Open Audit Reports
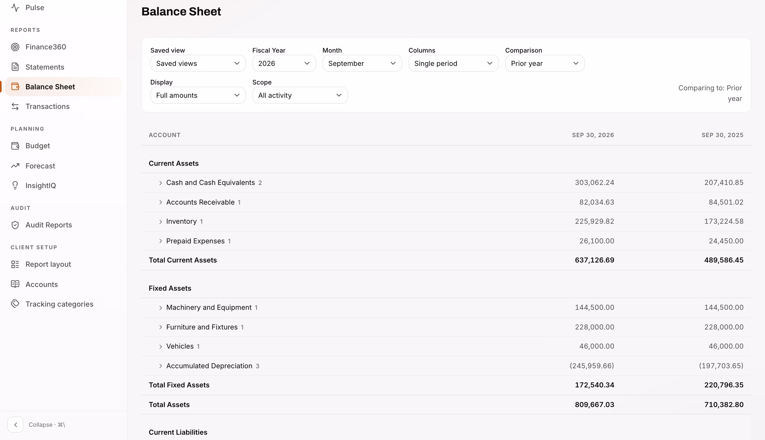 coord(63,225)
